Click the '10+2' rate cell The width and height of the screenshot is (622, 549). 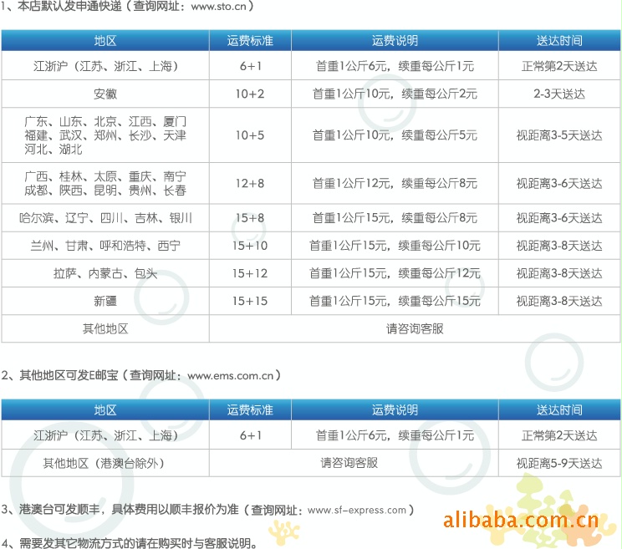coord(250,94)
